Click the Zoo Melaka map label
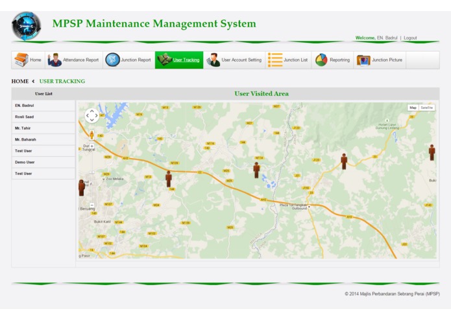The height and width of the screenshot is (320, 451). coord(114,179)
